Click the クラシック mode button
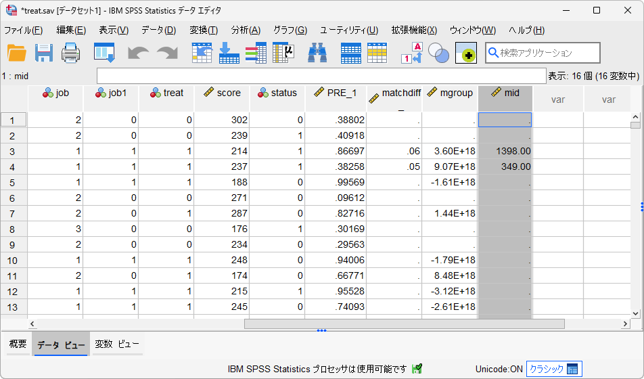This screenshot has width=644, height=379. [554, 369]
